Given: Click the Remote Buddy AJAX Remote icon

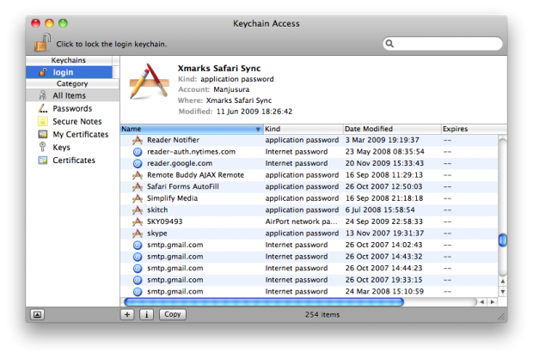Looking at the screenshot, I should click(x=138, y=175).
